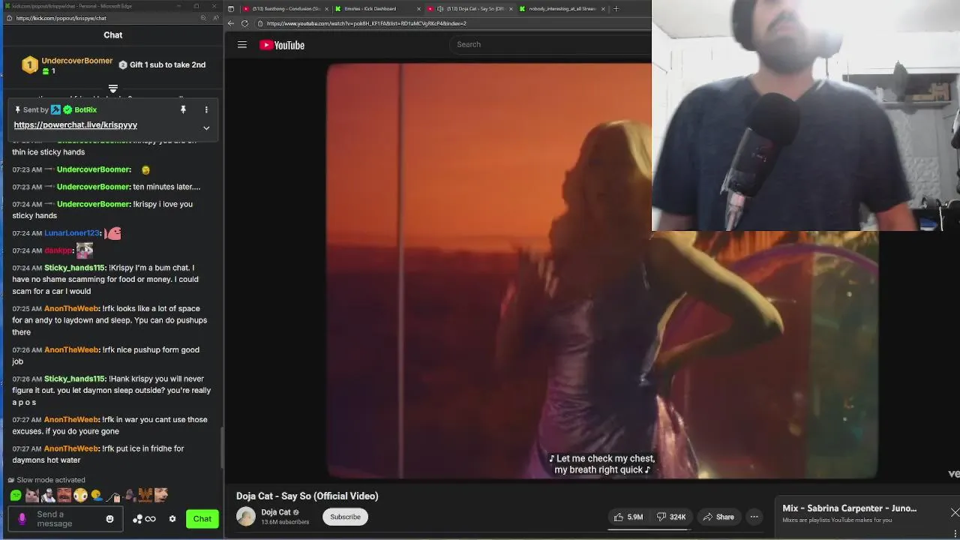Click dankpp username in chat
The height and width of the screenshot is (540, 960).
click(58, 250)
